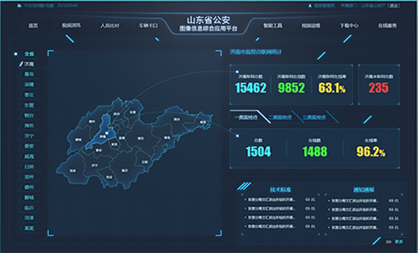
Task: Open the 车辆卡口 menu item
Action: [x=148, y=26]
